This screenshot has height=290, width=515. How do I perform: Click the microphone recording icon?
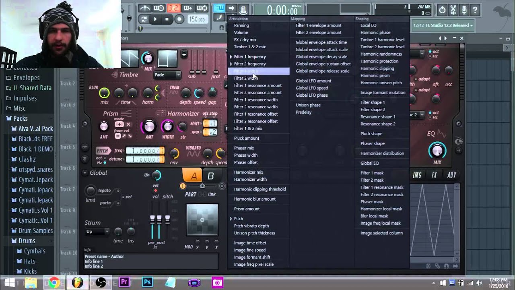pyautogui.click(x=464, y=10)
